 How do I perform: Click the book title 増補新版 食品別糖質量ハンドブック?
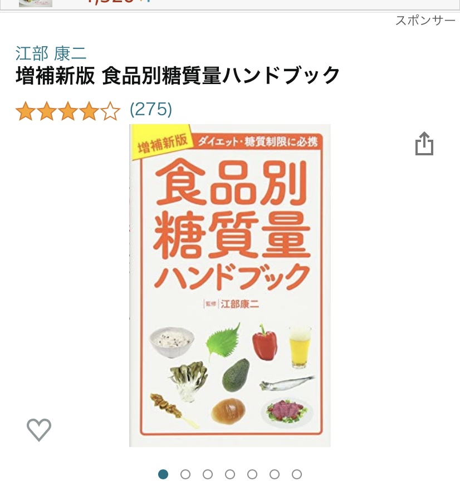pyautogui.click(x=177, y=76)
